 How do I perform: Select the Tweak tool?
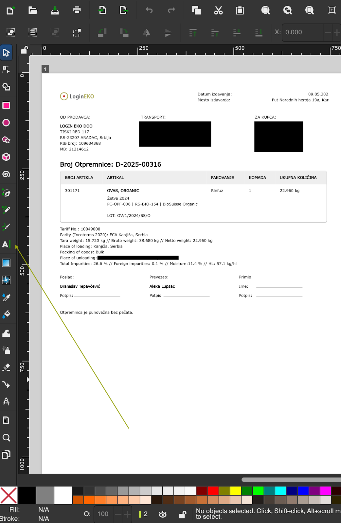click(6, 333)
